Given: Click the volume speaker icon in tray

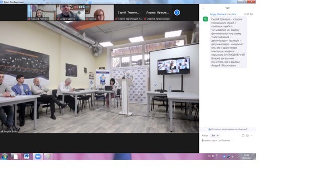Looking at the screenshot, I should click(232, 157).
